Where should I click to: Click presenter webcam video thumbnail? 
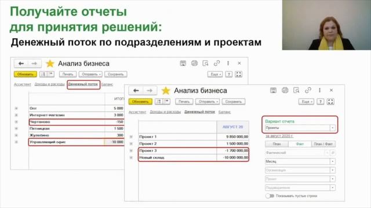pos(326,25)
